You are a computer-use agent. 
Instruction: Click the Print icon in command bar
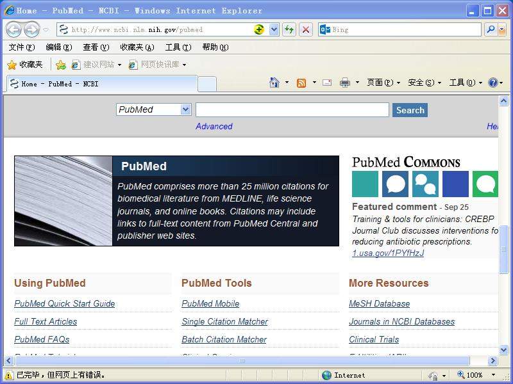345,83
